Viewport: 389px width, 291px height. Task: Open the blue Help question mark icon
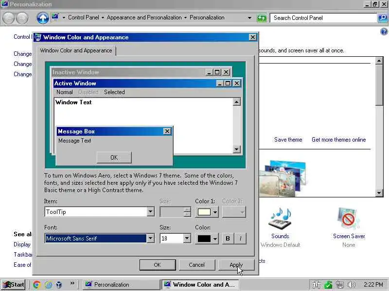[384, 32]
